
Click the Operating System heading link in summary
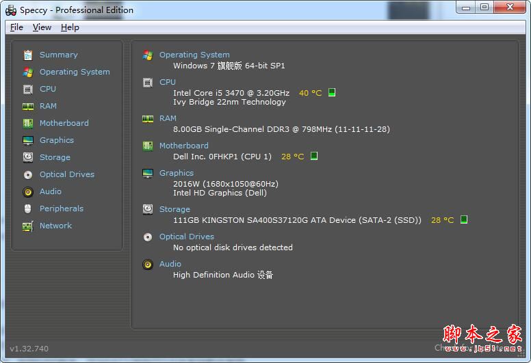(194, 55)
